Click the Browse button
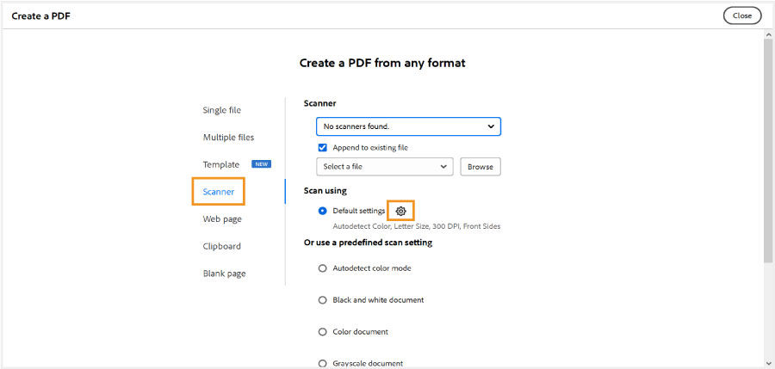Screen dimensions: 775x369 (480, 167)
